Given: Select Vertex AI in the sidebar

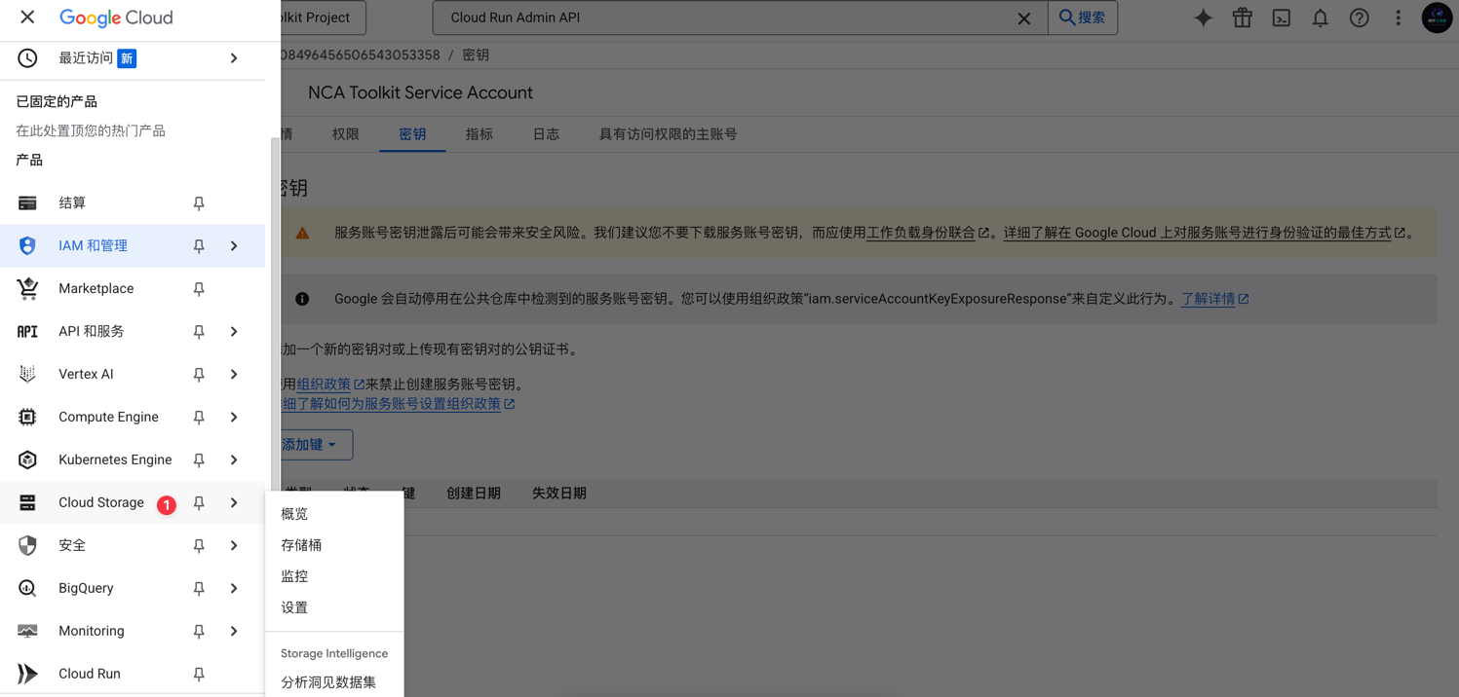Looking at the screenshot, I should 88,374.
